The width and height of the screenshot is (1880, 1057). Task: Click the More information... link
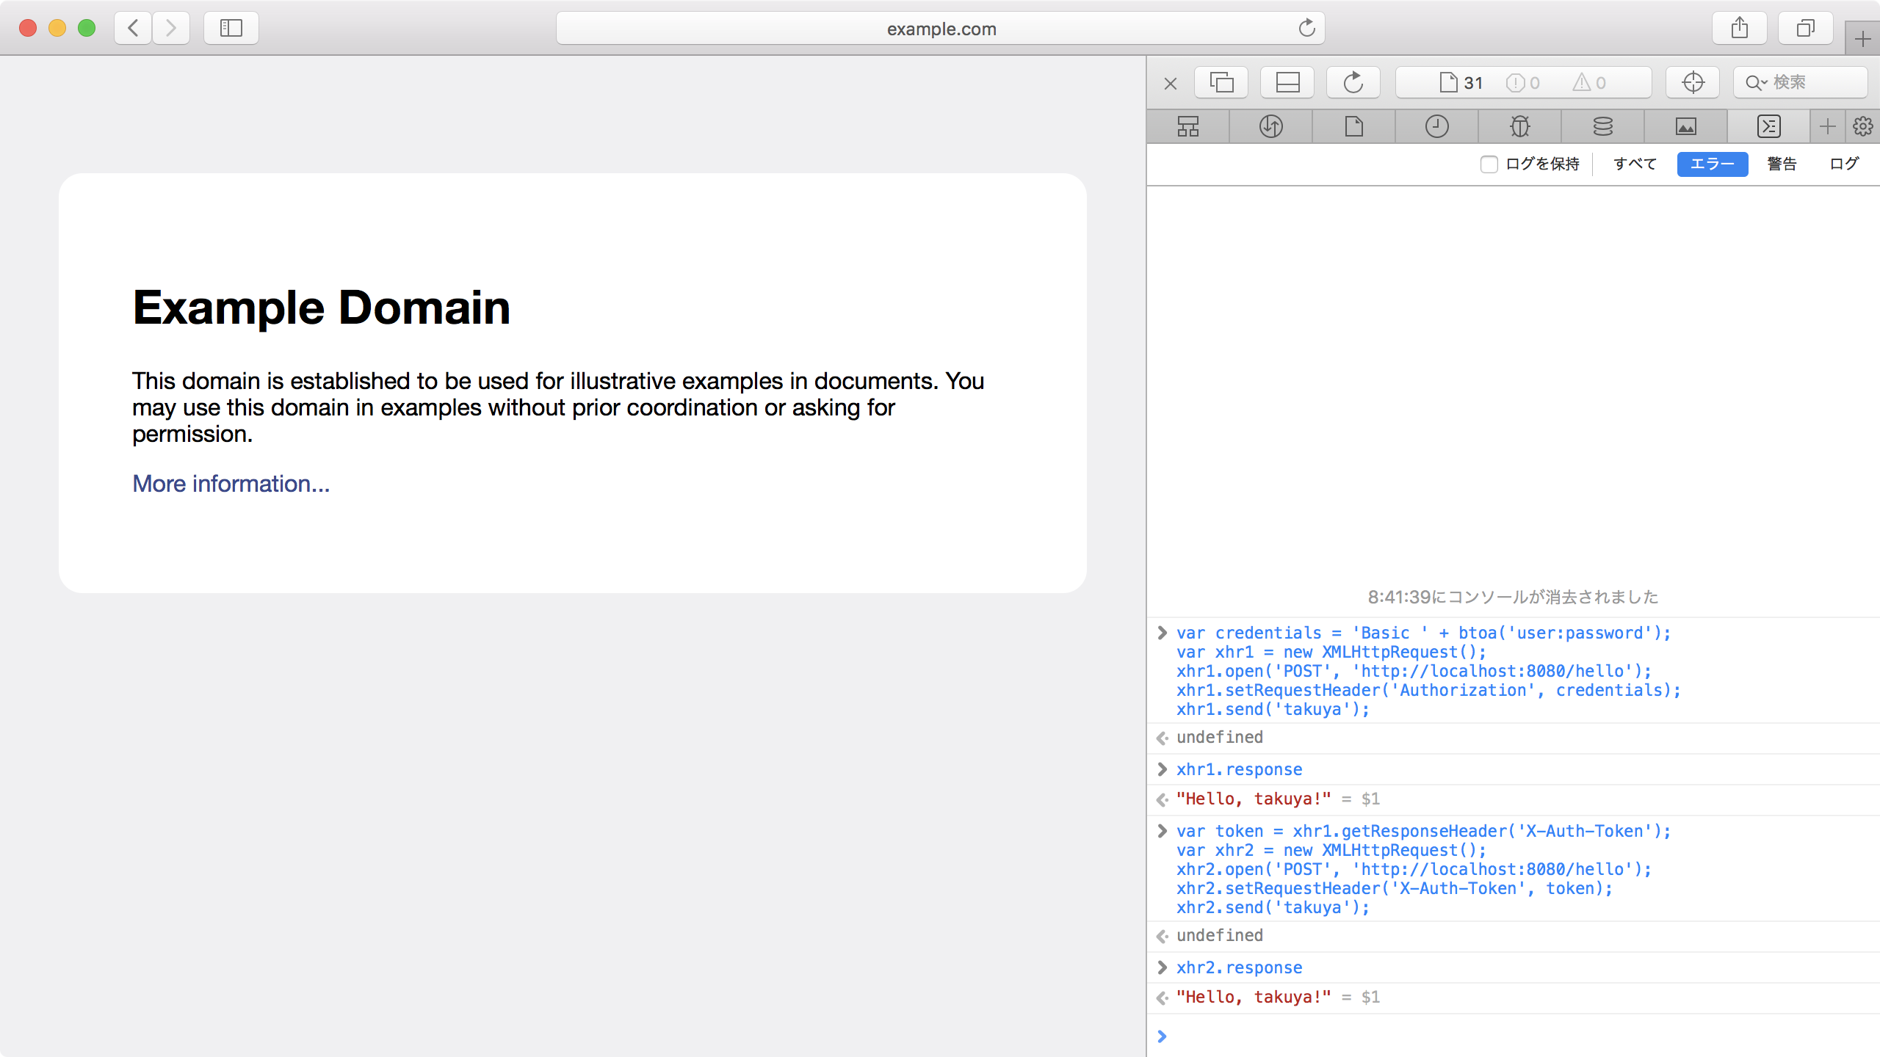(231, 484)
